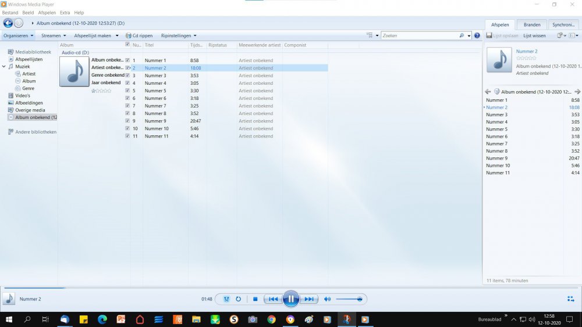Click next list arrow in Afspelen pane
Image resolution: width=582 pixels, height=327 pixels.
(x=577, y=91)
